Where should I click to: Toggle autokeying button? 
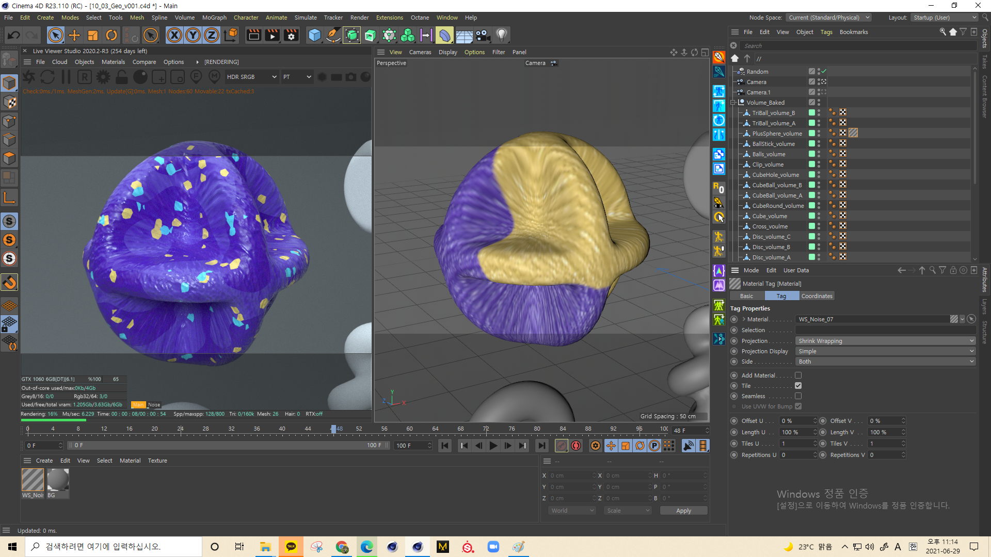click(x=576, y=446)
